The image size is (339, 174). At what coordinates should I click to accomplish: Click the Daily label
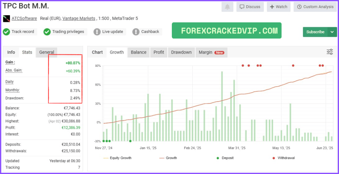[10, 82]
